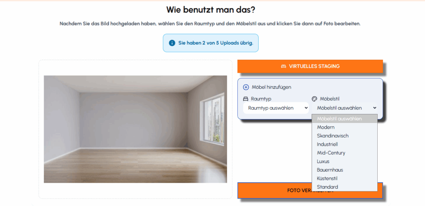Image resolution: width=425 pixels, height=206 pixels.
Task: Click the sofa icon on Virtuelles Staging
Action: pos(283,66)
